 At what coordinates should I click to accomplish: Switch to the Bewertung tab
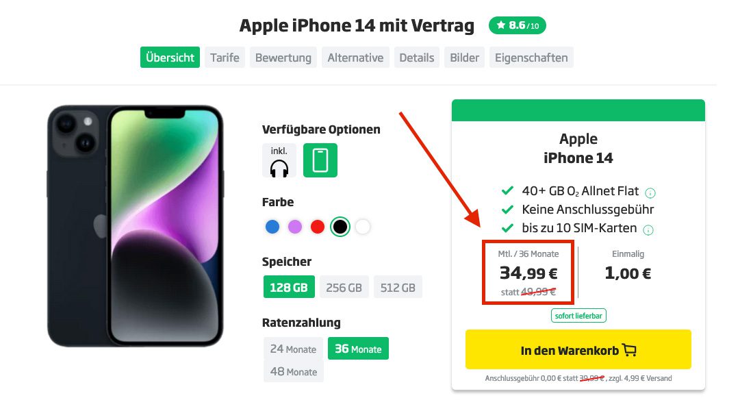click(x=283, y=58)
